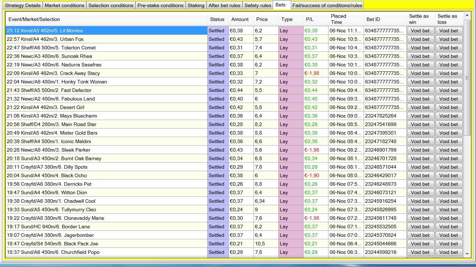Click Lay type cell of Border Lane row
The image size is (476, 267).
291,227
